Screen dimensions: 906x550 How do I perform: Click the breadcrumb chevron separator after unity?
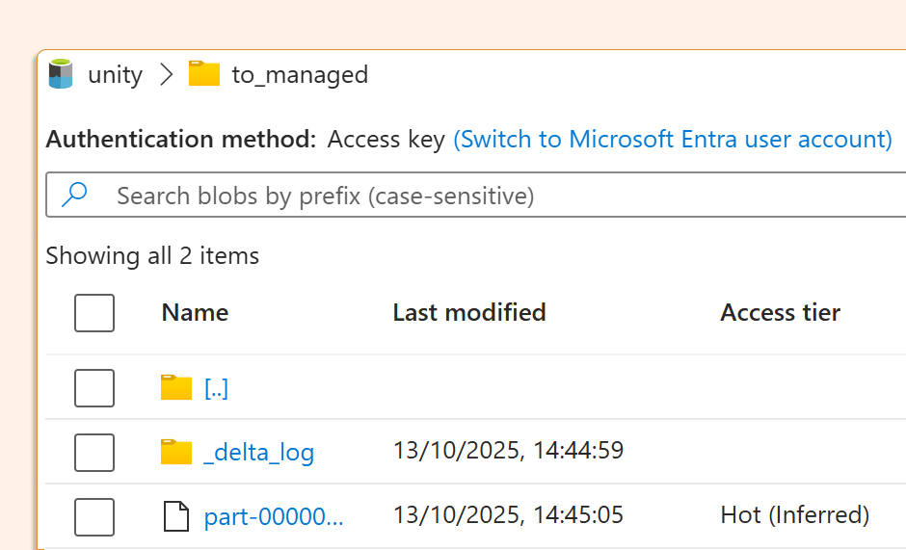point(166,74)
